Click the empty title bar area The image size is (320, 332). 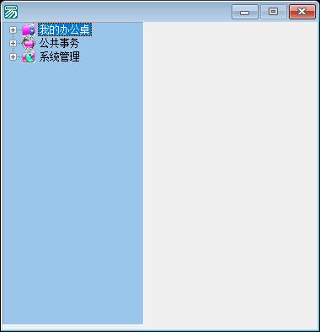[x=125, y=12]
